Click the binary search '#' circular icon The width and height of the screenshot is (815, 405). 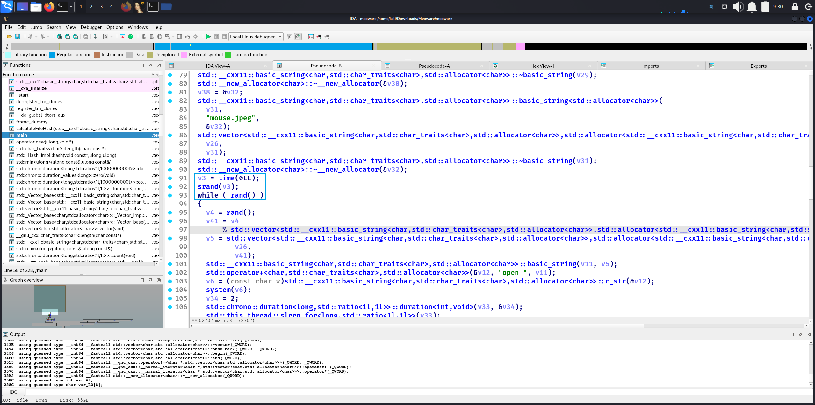59,37
